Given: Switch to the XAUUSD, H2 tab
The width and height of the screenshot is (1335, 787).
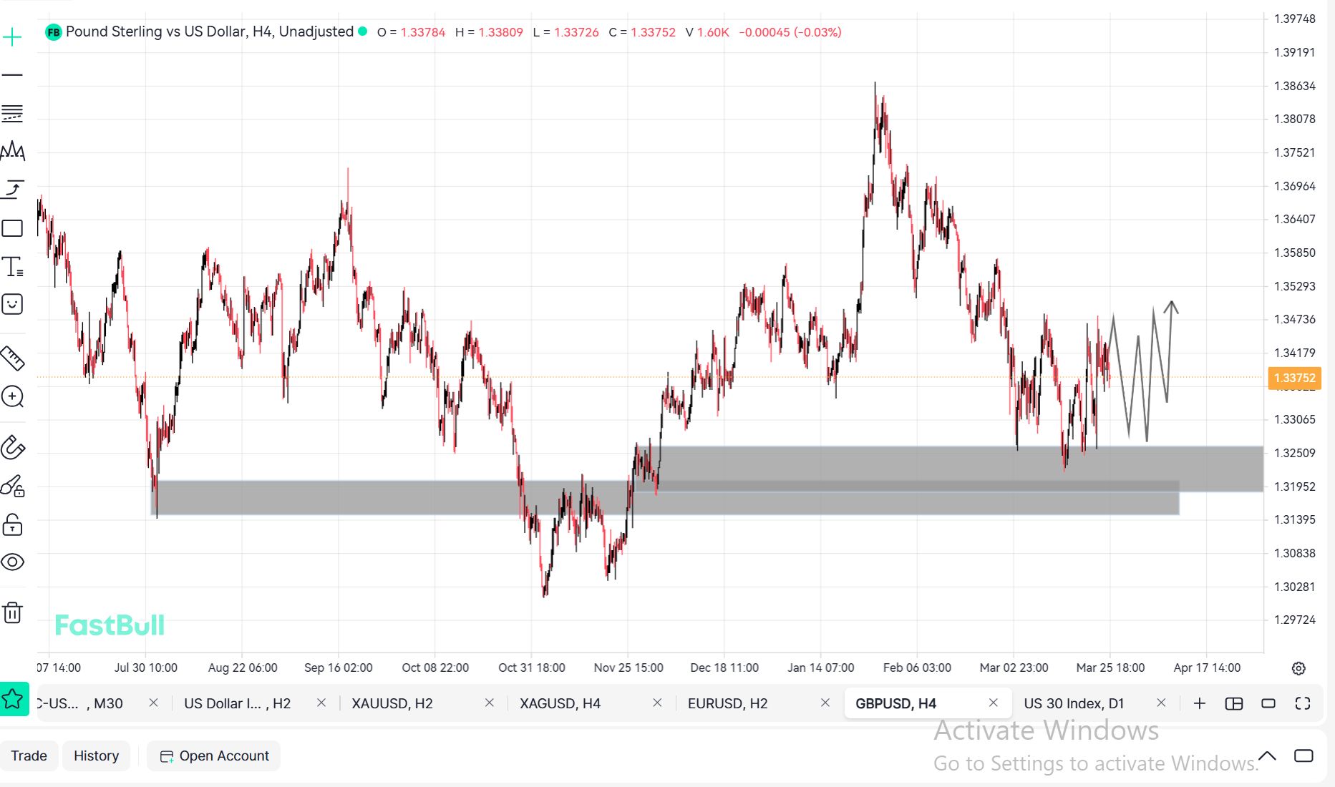Looking at the screenshot, I should coord(392,703).
